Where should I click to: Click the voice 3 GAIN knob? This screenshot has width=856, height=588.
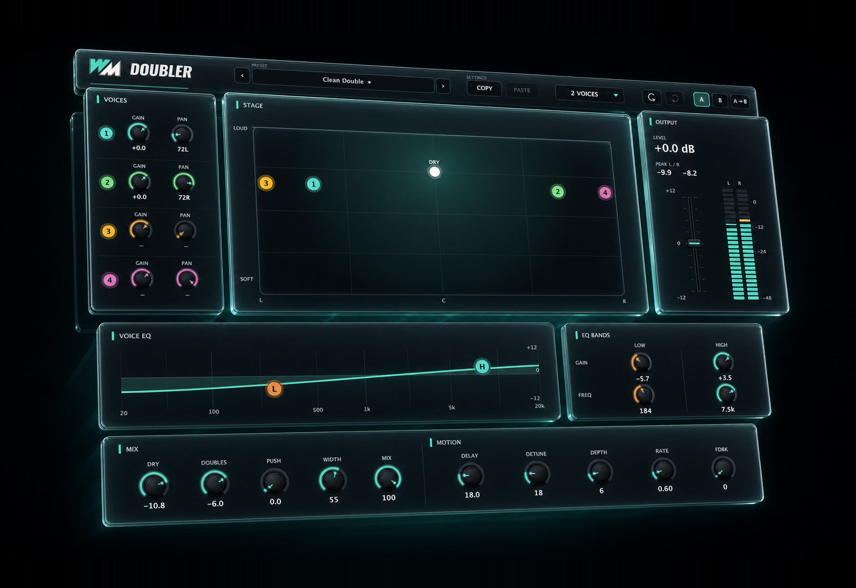(x=141, y=230)
